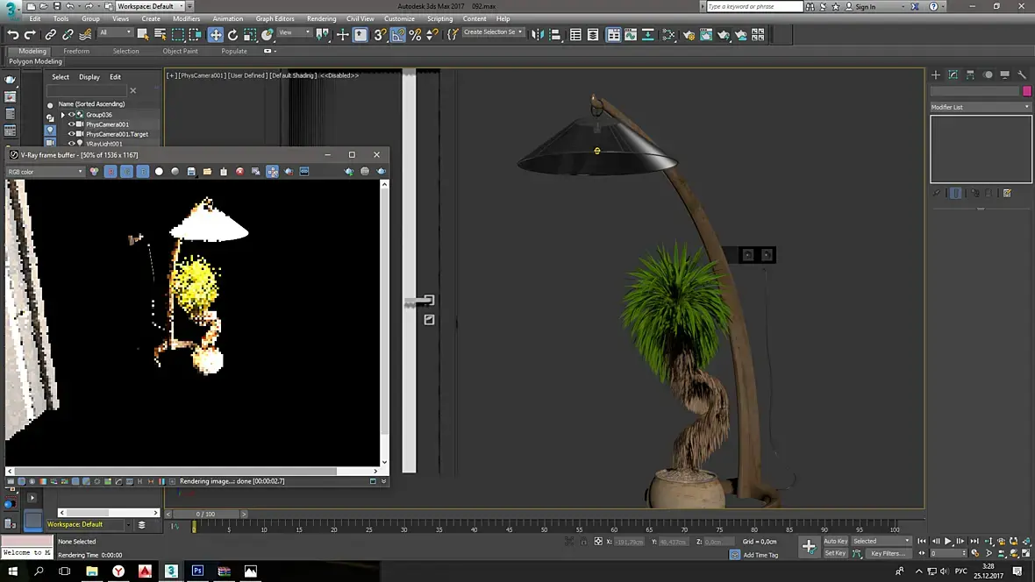Click the Key Filters button

tap(887, 553)
